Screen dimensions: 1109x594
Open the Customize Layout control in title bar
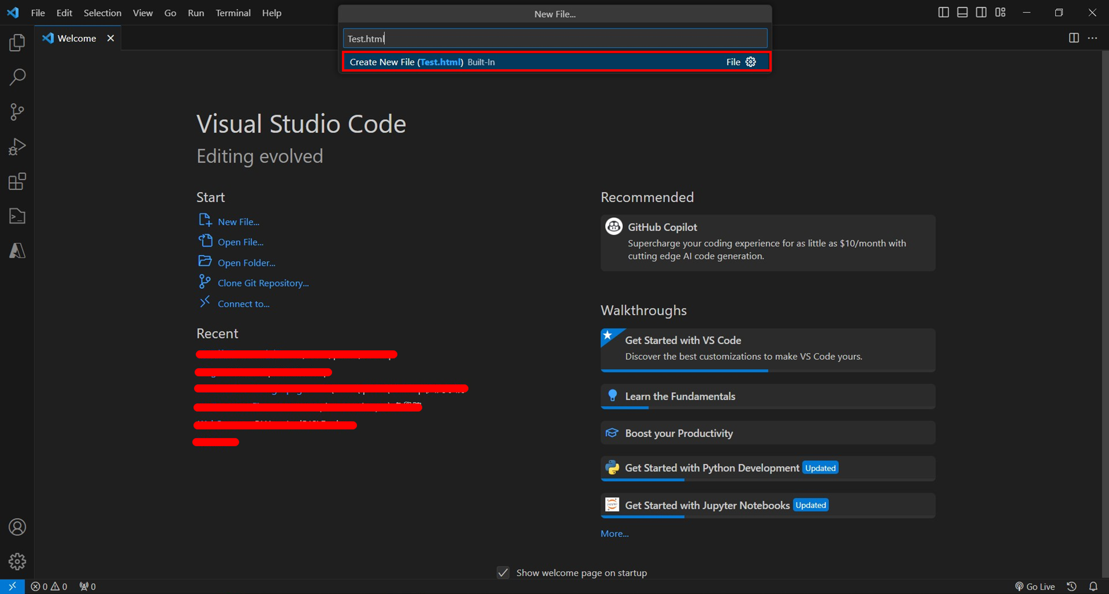point(1000,12)
